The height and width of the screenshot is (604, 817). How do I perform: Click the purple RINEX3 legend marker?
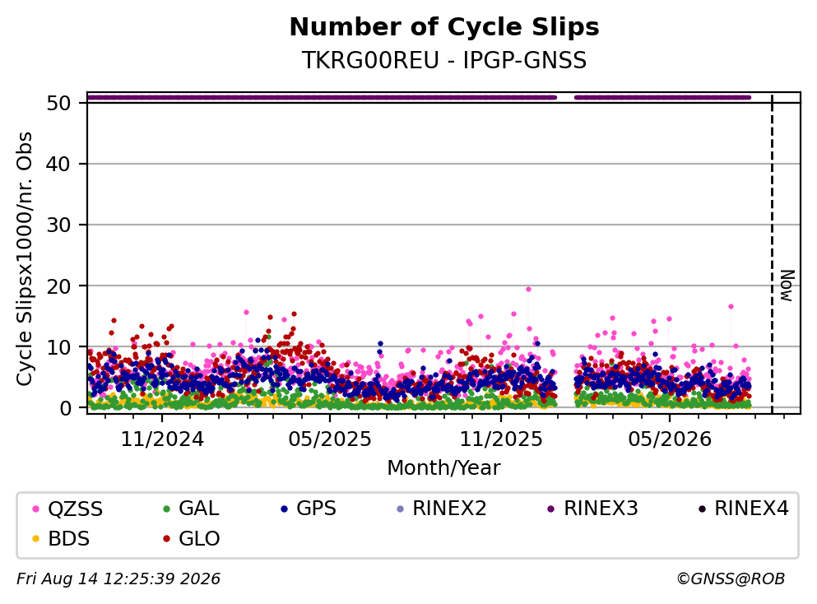point(551,509)
